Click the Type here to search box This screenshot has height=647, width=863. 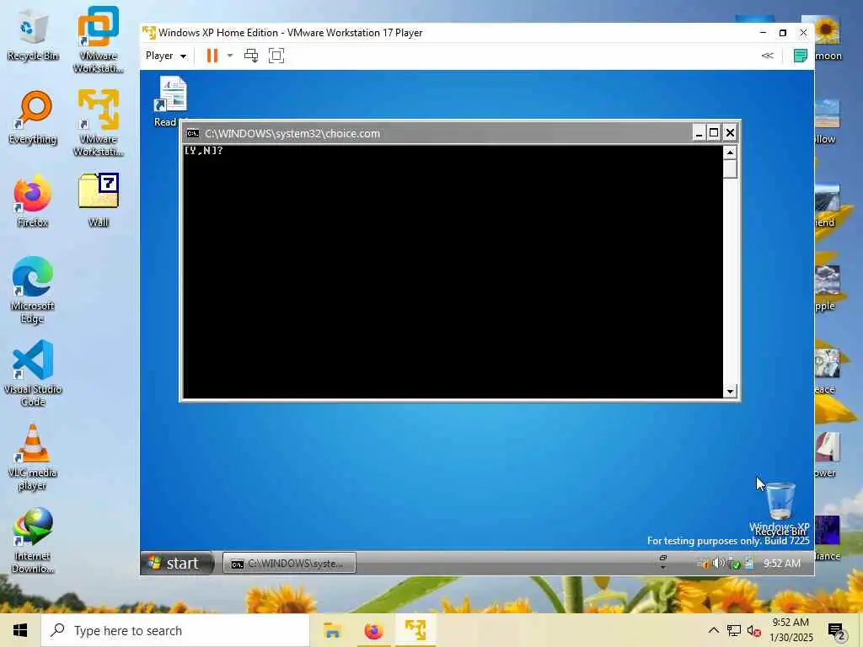click(x=175, y=630)
